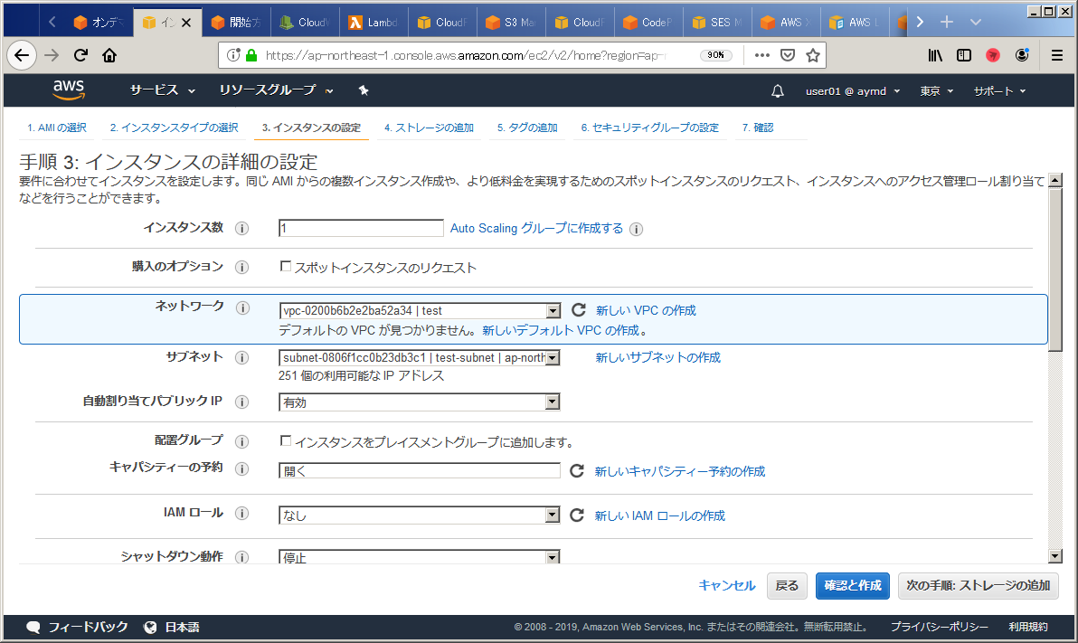Open the サポート menu
The image size is (1078, 643).
[999, 90]
